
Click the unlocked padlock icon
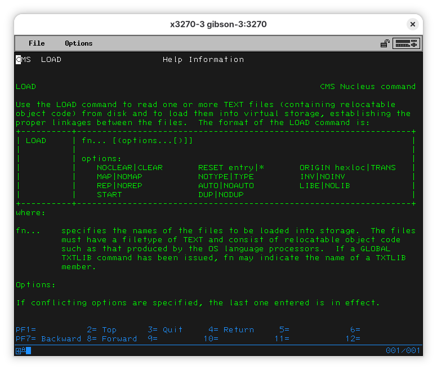tap(385, 43)
